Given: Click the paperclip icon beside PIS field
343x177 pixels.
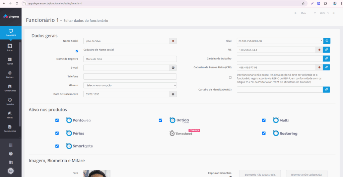Looking at the screenshot, I should coord(327,50).
